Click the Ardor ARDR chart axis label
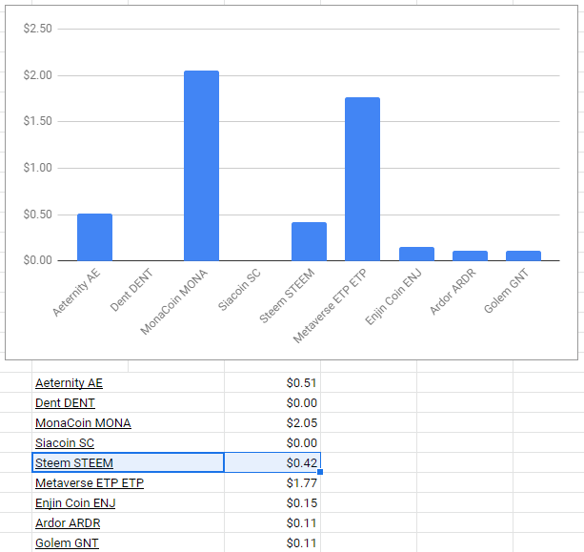The width and height of the screenshot is (584, 552). [x=453, y=292]
